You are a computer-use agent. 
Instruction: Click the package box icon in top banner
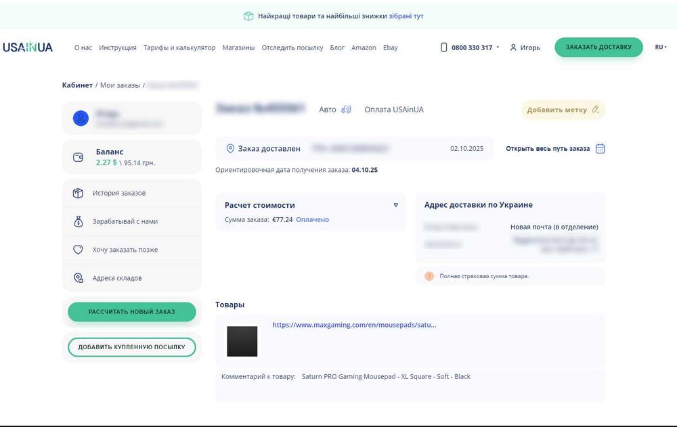(248, 16)
